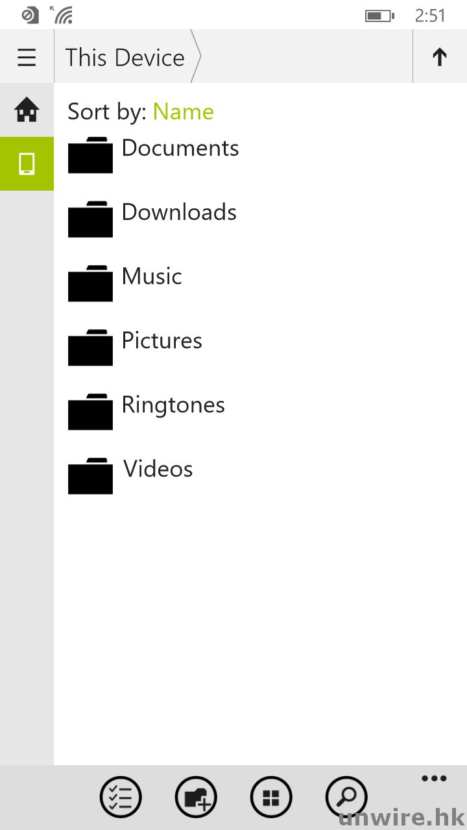
Task: Switch to grid view layout
Action: 271,797
